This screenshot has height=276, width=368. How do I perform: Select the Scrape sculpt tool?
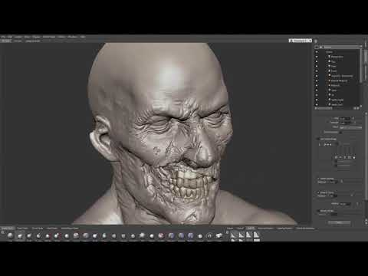104,236
